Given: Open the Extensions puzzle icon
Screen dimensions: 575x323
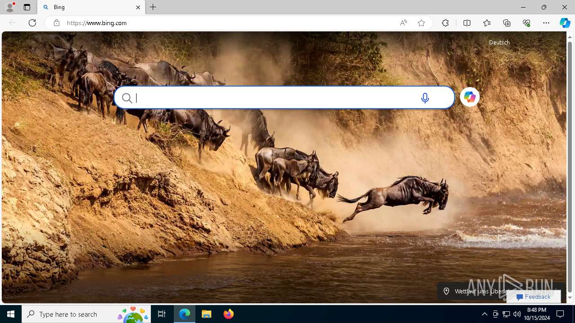Looking at the screenshot, I should pyautogui.click(x=445, y=23).
